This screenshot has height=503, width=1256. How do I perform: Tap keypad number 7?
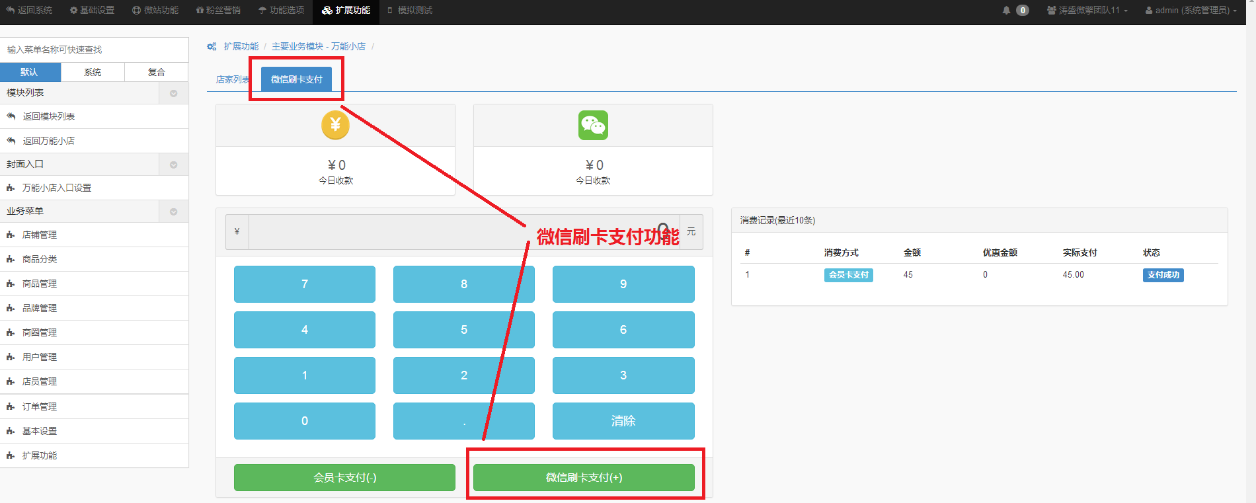[305, 284]
